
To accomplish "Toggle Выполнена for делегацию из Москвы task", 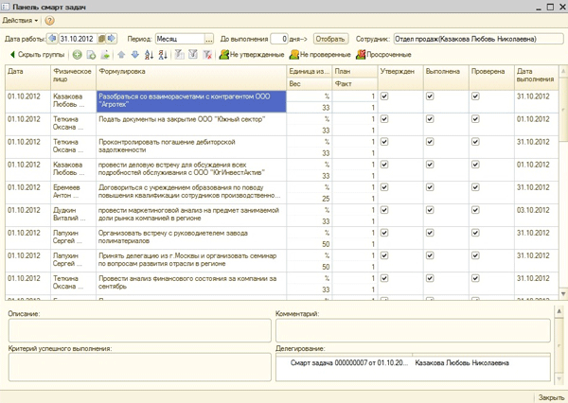I will pos(430,255).
